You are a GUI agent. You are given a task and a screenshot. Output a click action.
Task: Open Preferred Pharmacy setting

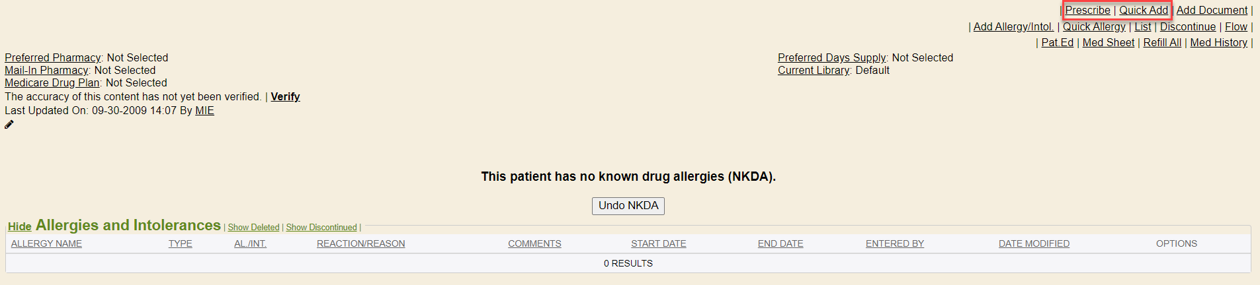(53, 58)
